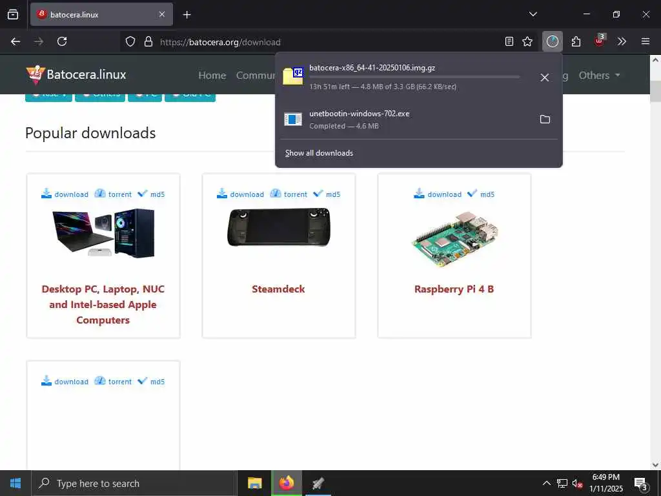Click torrent link for Desktop PC card
Screen dimensions: 661x496
pos(119,194)
